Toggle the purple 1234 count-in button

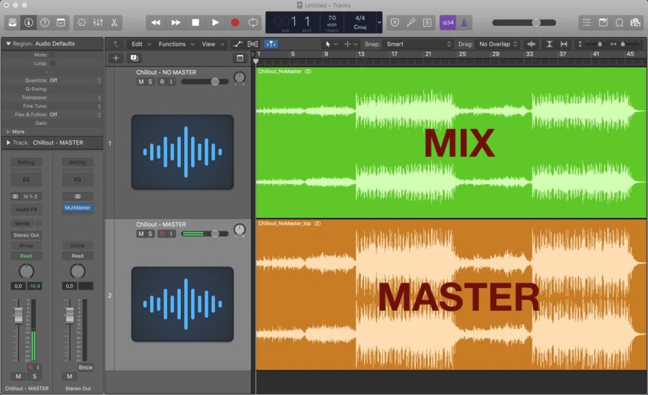tap(447, 23)
